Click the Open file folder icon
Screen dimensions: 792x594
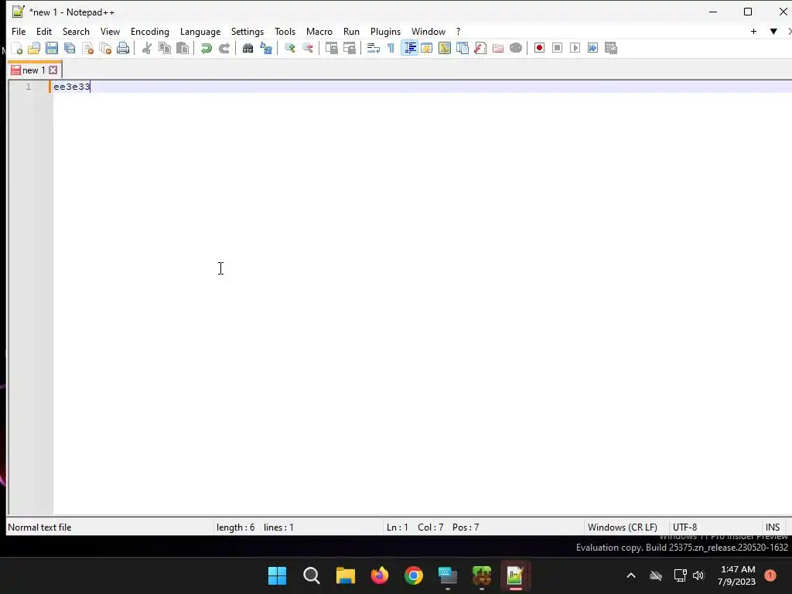pos(34,48)
